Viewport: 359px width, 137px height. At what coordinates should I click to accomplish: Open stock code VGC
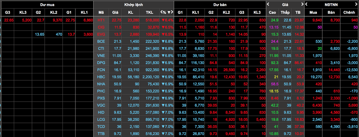101,105
